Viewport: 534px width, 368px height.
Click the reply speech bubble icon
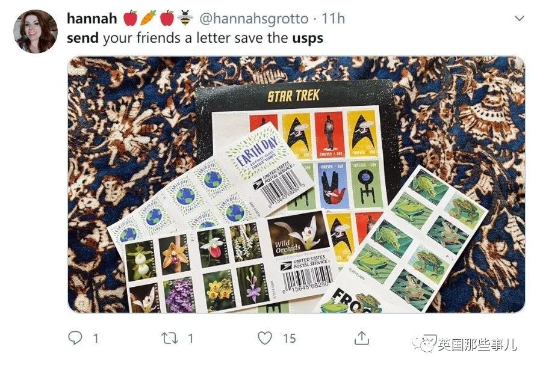(75, 338)
